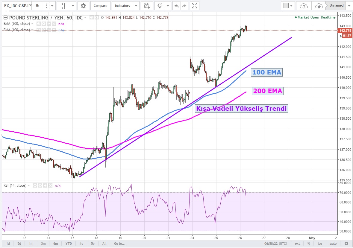This screenshot has height=248, width=353.
Task: Open the Unnamed layout dropdown arrow
Action: pyautogui.click(x=349, y=6)
